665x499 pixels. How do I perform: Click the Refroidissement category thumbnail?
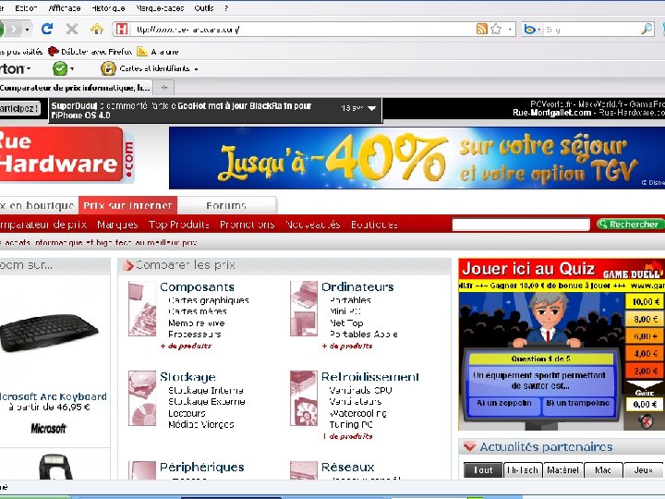(304, 398)
